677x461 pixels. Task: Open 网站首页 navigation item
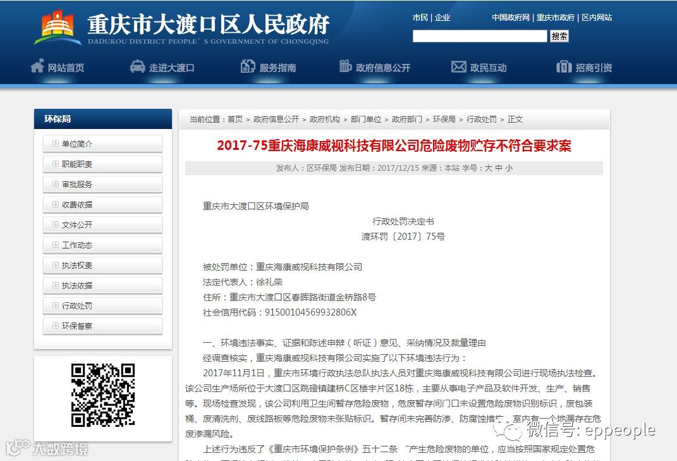click(x=66, y=68)
